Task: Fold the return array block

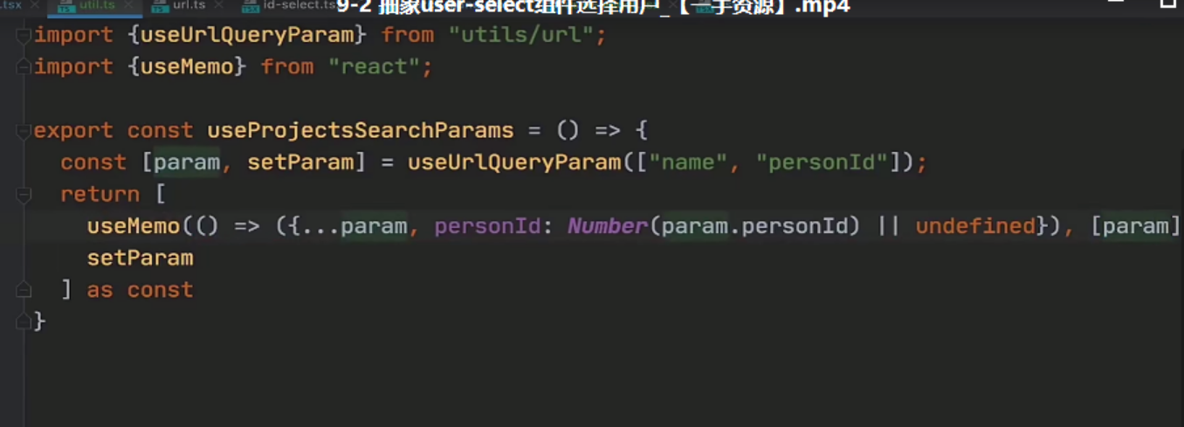Action: [24, 195]
